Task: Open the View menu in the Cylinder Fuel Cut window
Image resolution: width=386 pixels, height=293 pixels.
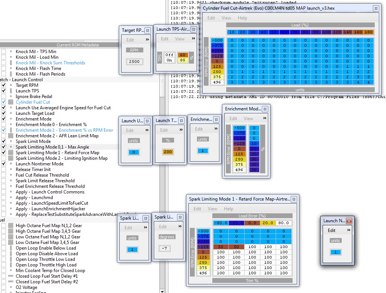Action: [x=226, y=18]
